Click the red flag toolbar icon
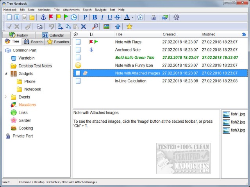 (x=51, y=18)
